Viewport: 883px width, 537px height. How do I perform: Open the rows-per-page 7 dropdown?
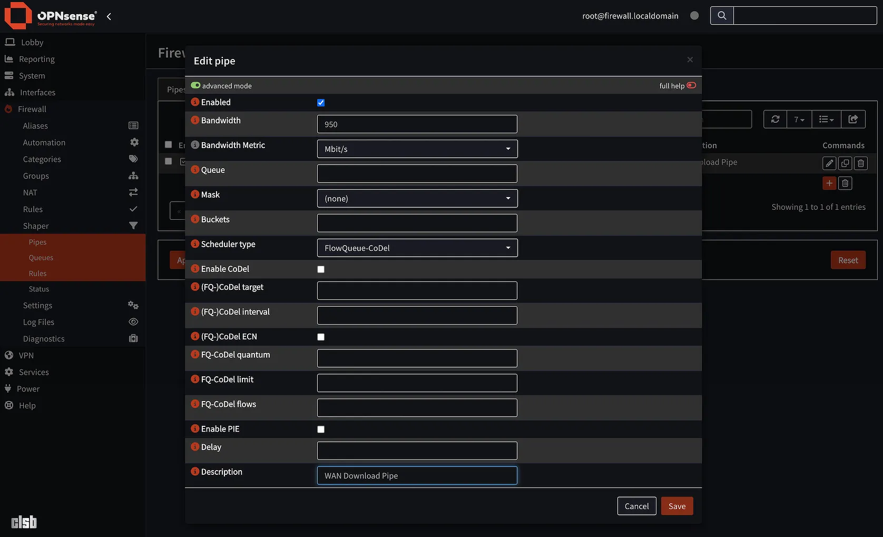(799, 120)
